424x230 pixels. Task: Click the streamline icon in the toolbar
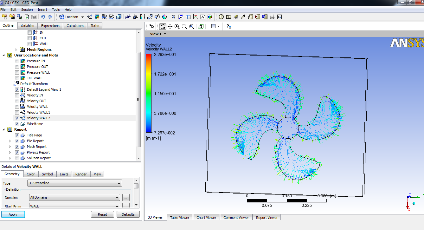pos(104,17)
